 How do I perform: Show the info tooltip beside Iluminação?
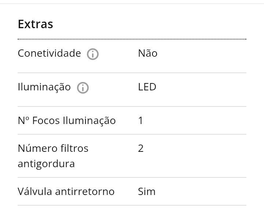pos(82,88)
